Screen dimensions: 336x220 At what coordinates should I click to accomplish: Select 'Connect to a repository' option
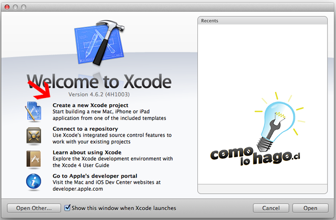[85, 129]
